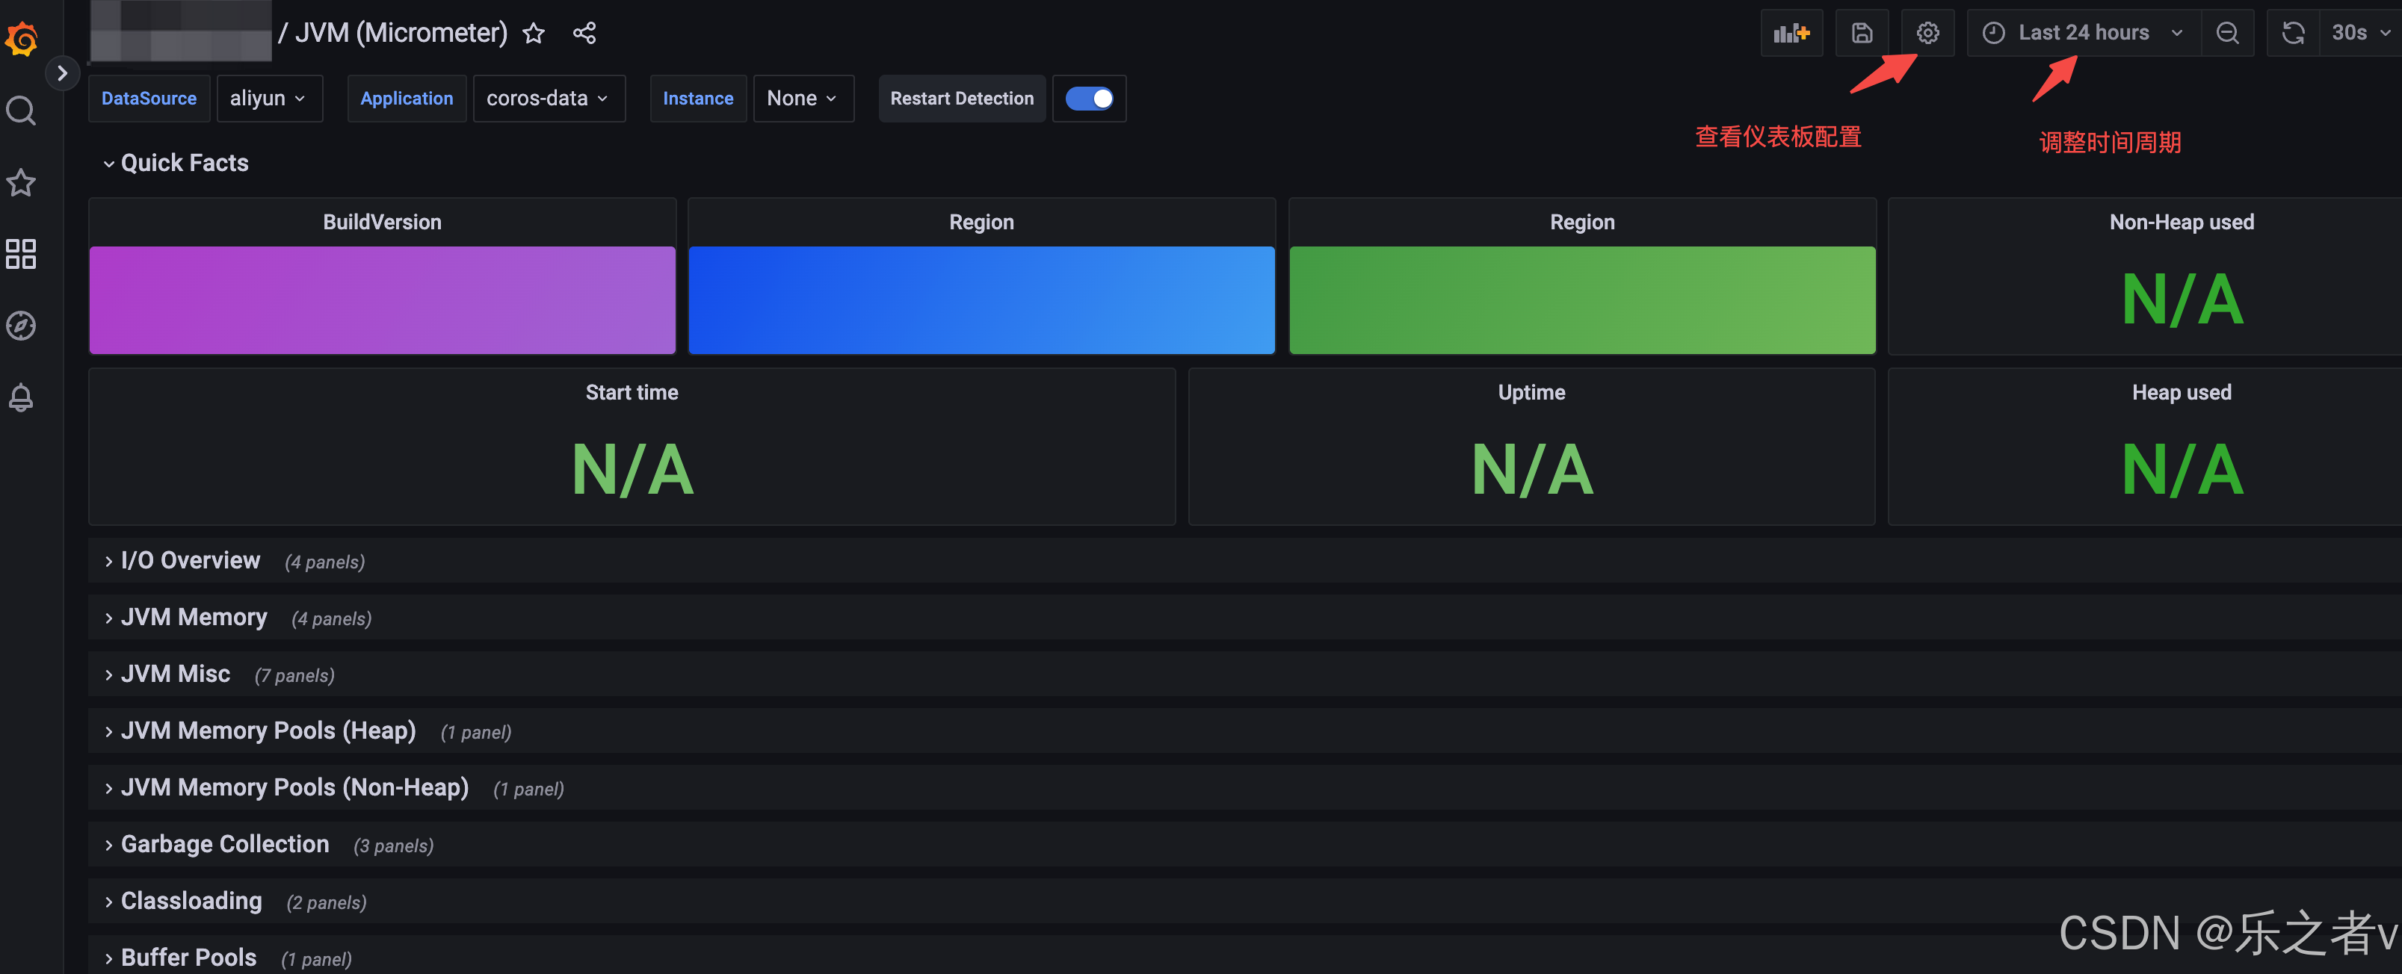Image resolution: width=2402 pixels, height=974 pixels.
Task: Open the Last 24 hours time picker
Action: tap(2082, 34)
